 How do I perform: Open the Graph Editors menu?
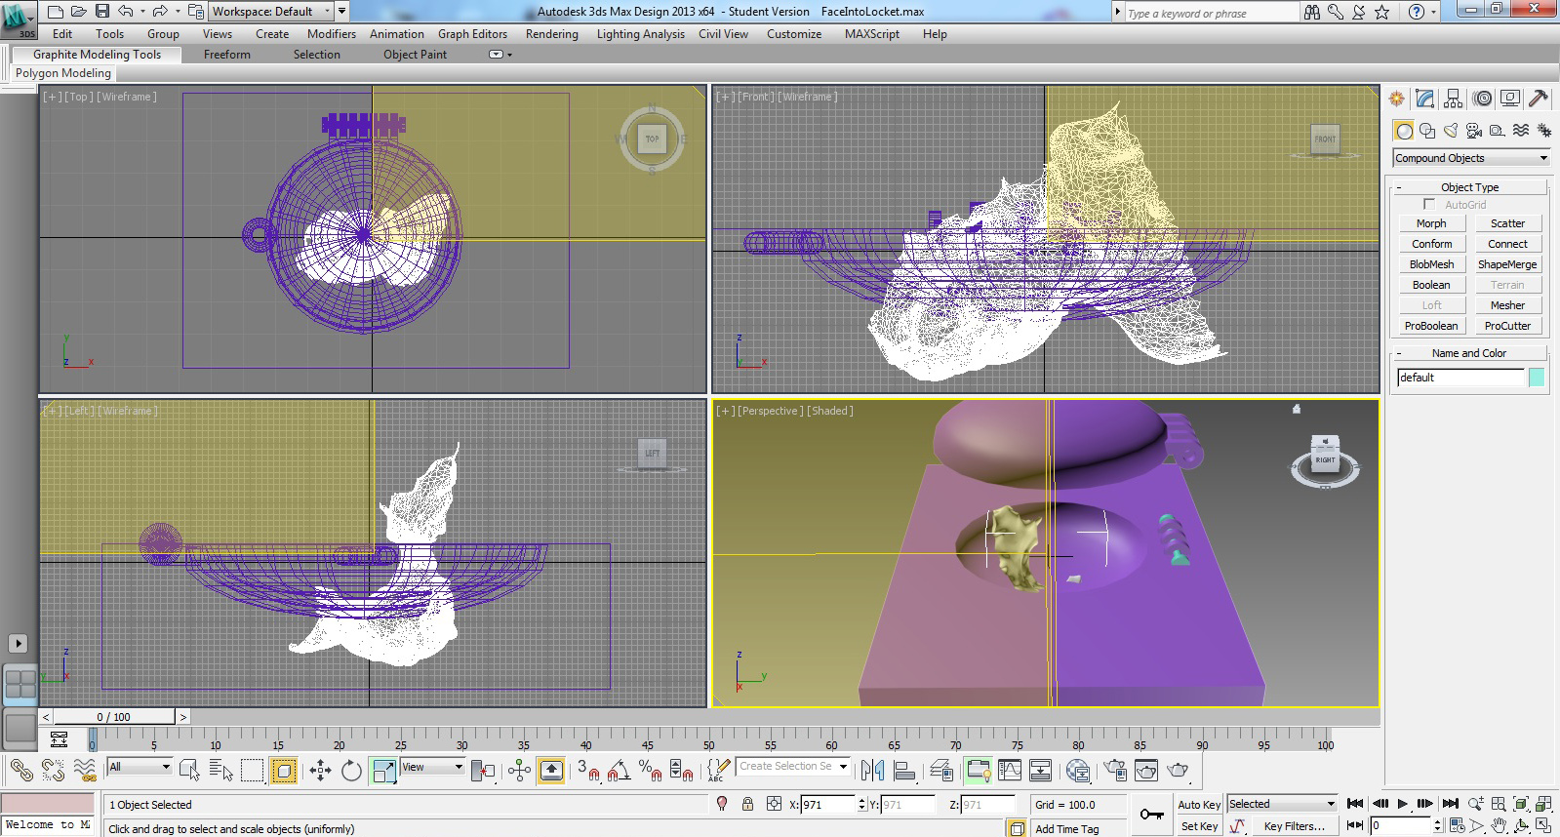tap(472, 34)
